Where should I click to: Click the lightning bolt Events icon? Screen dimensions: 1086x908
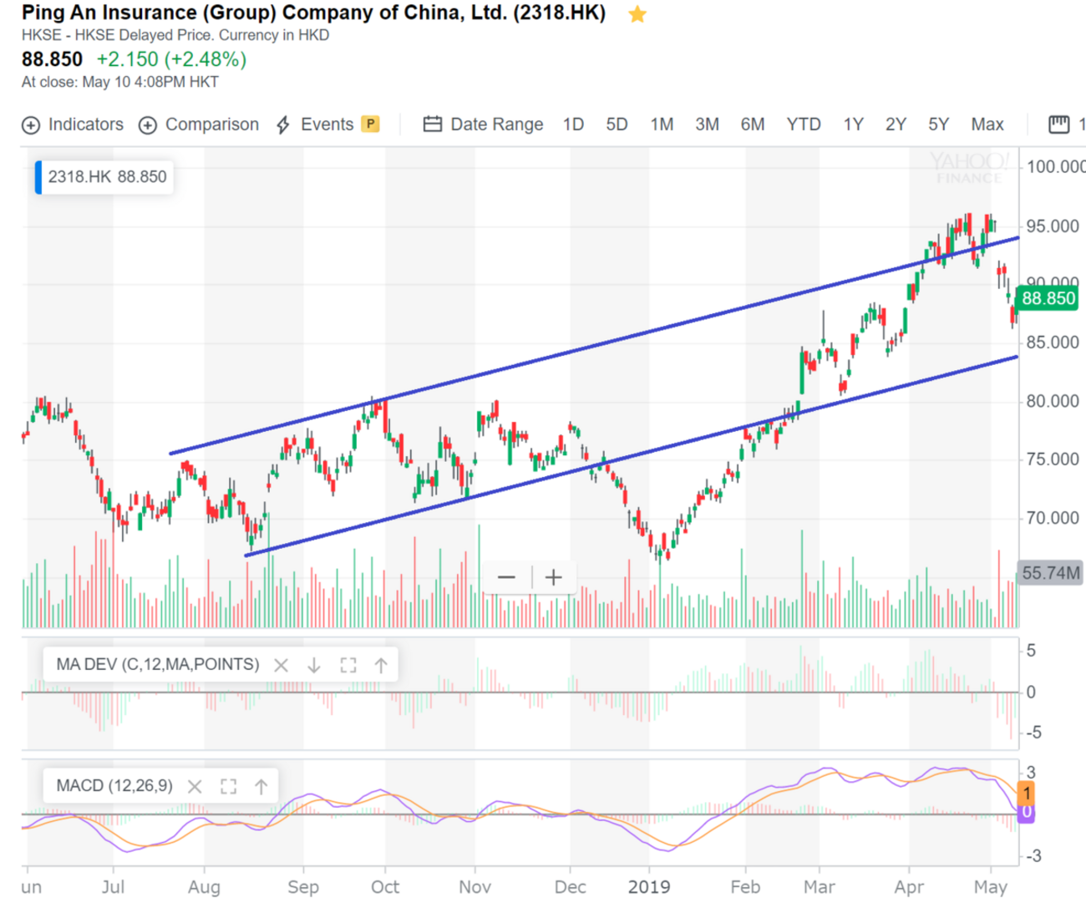[x=283, y=125]
